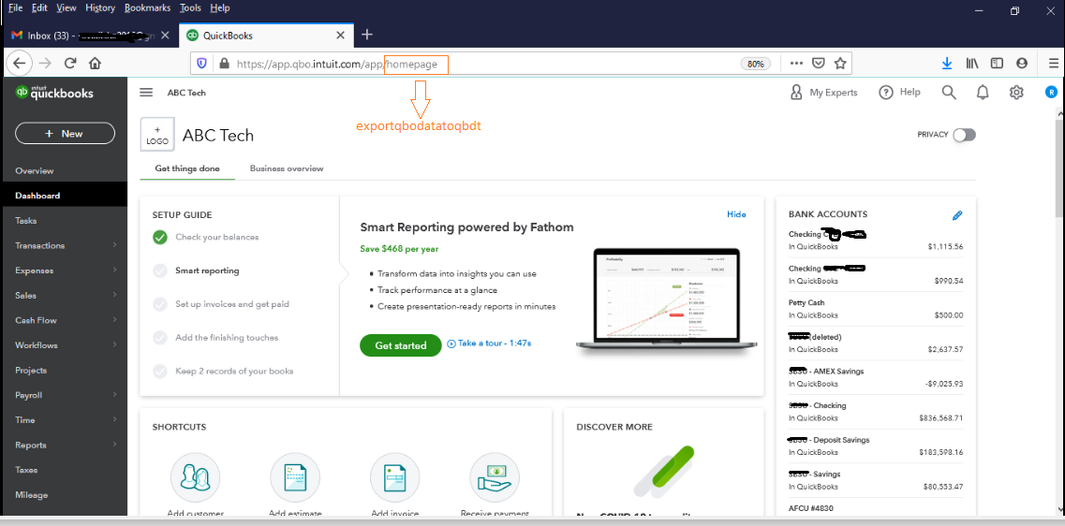Screen dimensions: 1065x526
Task: Open Firefox account icon
Action: pyautogui.click(x=1022, y=63)
